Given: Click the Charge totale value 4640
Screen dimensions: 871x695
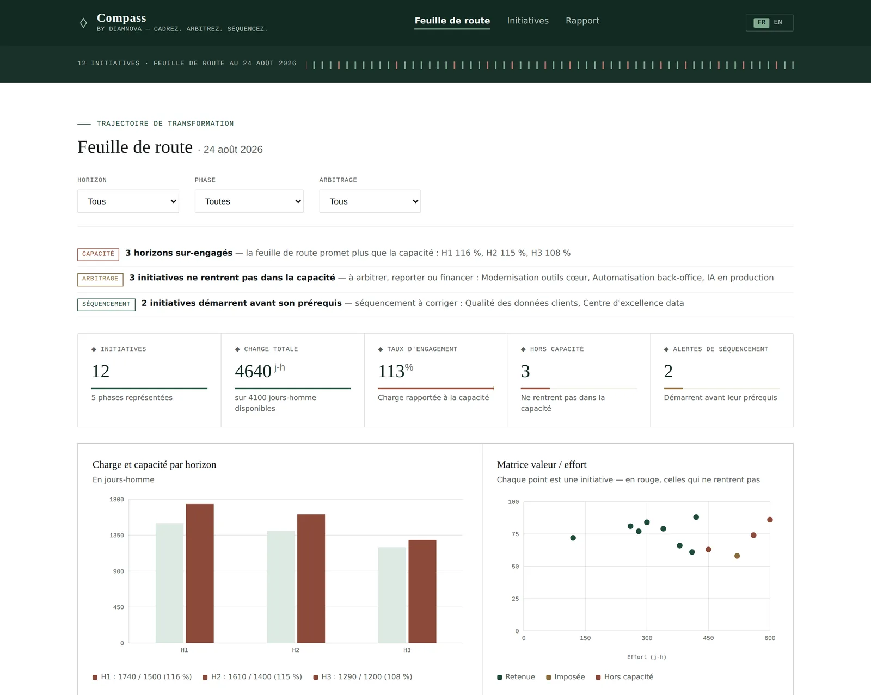Looking at the screenshot, I should click(253, 371).
